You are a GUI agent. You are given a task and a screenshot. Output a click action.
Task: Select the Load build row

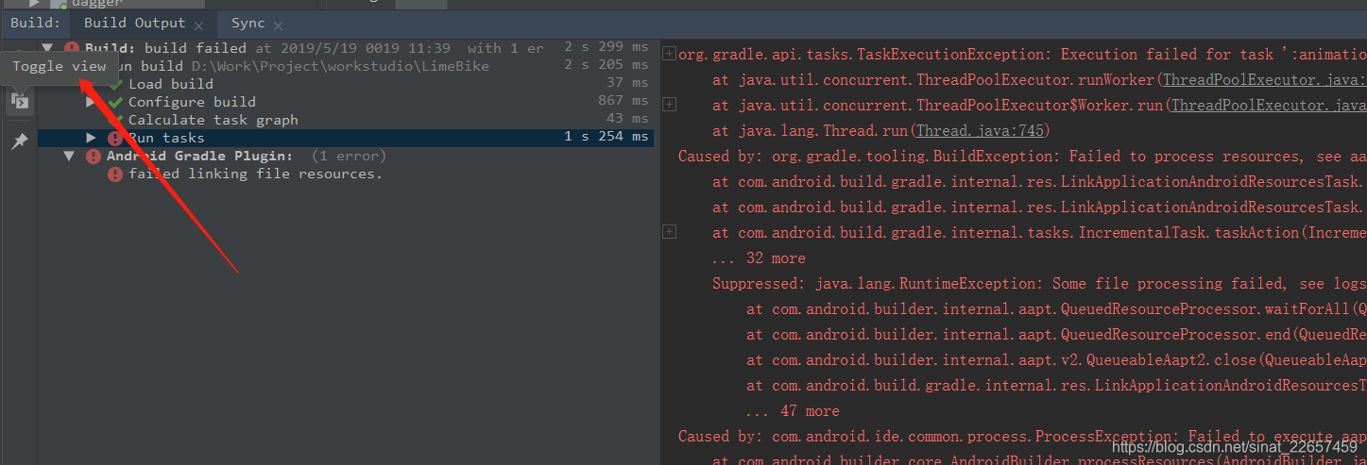(346, 84)
